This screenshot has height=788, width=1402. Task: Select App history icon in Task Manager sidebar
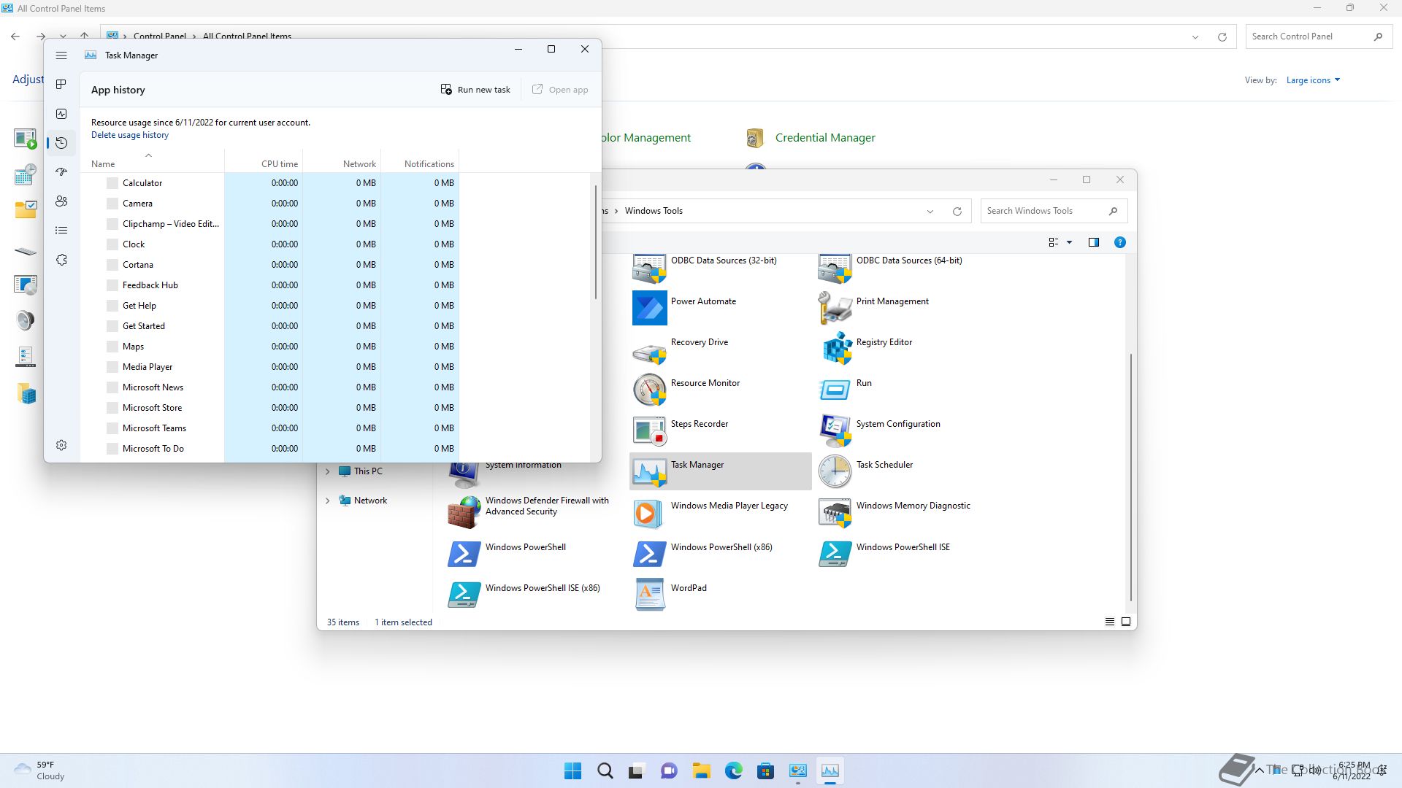tap(61, 143)
